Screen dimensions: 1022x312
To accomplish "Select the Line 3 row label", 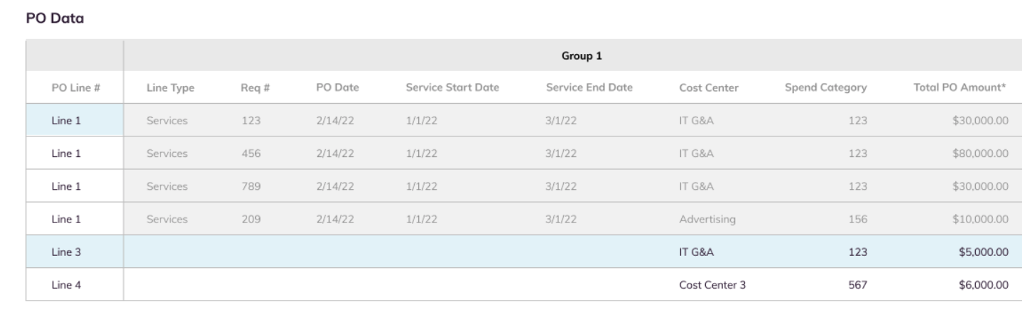I will click(65, 252).
